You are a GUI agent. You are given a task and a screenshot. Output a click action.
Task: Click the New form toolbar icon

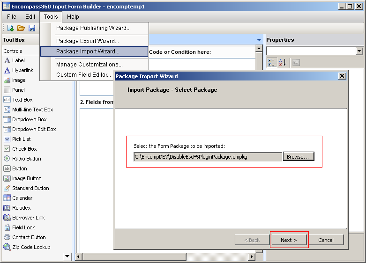[10, 28]
